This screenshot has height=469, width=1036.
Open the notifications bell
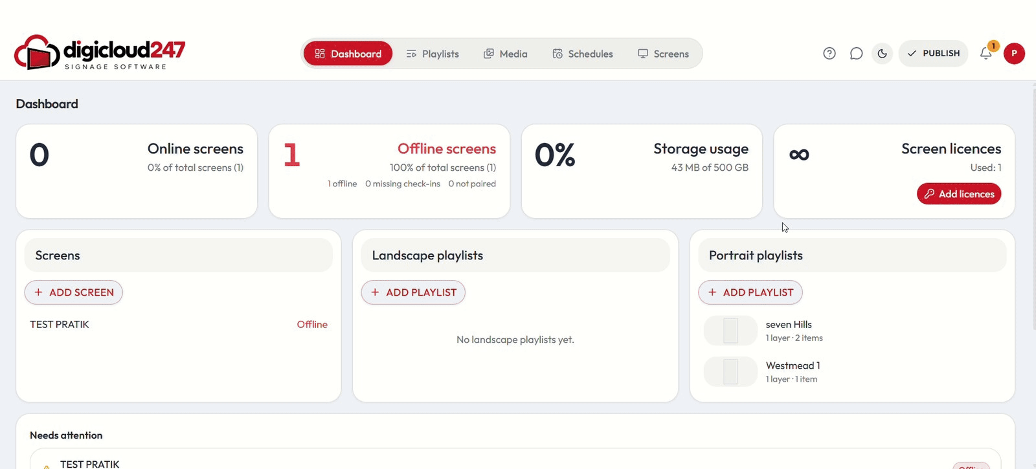[986, 54]
